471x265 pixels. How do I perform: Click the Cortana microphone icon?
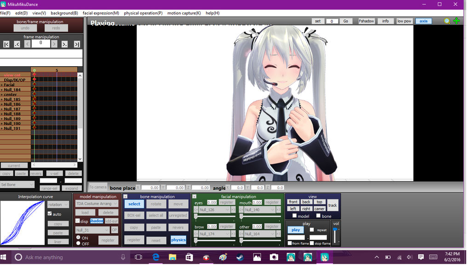[x=123, y=257]
